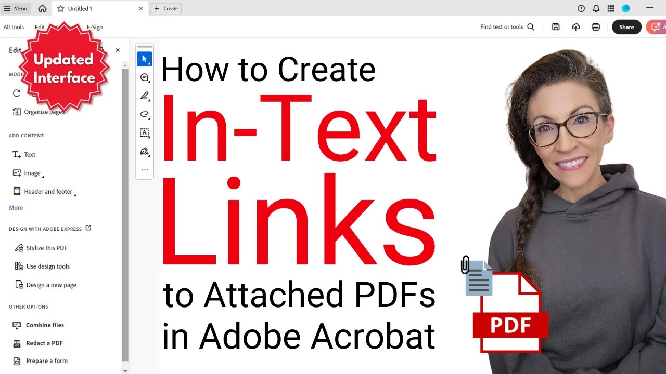Select Design a new page
The image size is (666, 374).
(45, 285)
